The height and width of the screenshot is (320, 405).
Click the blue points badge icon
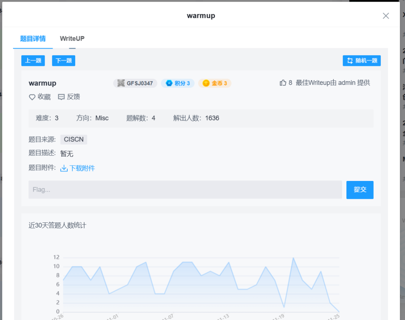click(x=169, y=83)
